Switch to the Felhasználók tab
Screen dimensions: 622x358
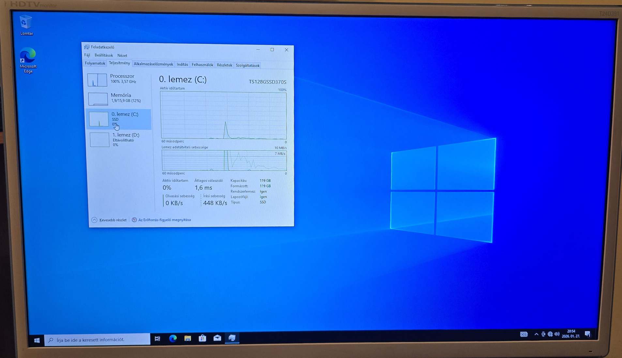click(x=203, y=65)
